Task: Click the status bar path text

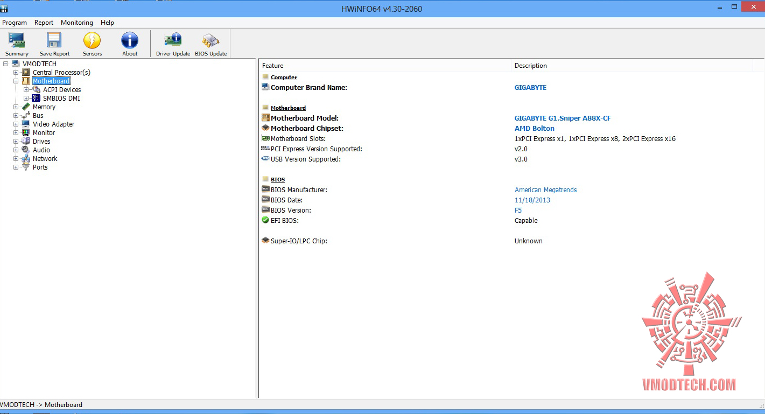Action: [x=41, y=405]
